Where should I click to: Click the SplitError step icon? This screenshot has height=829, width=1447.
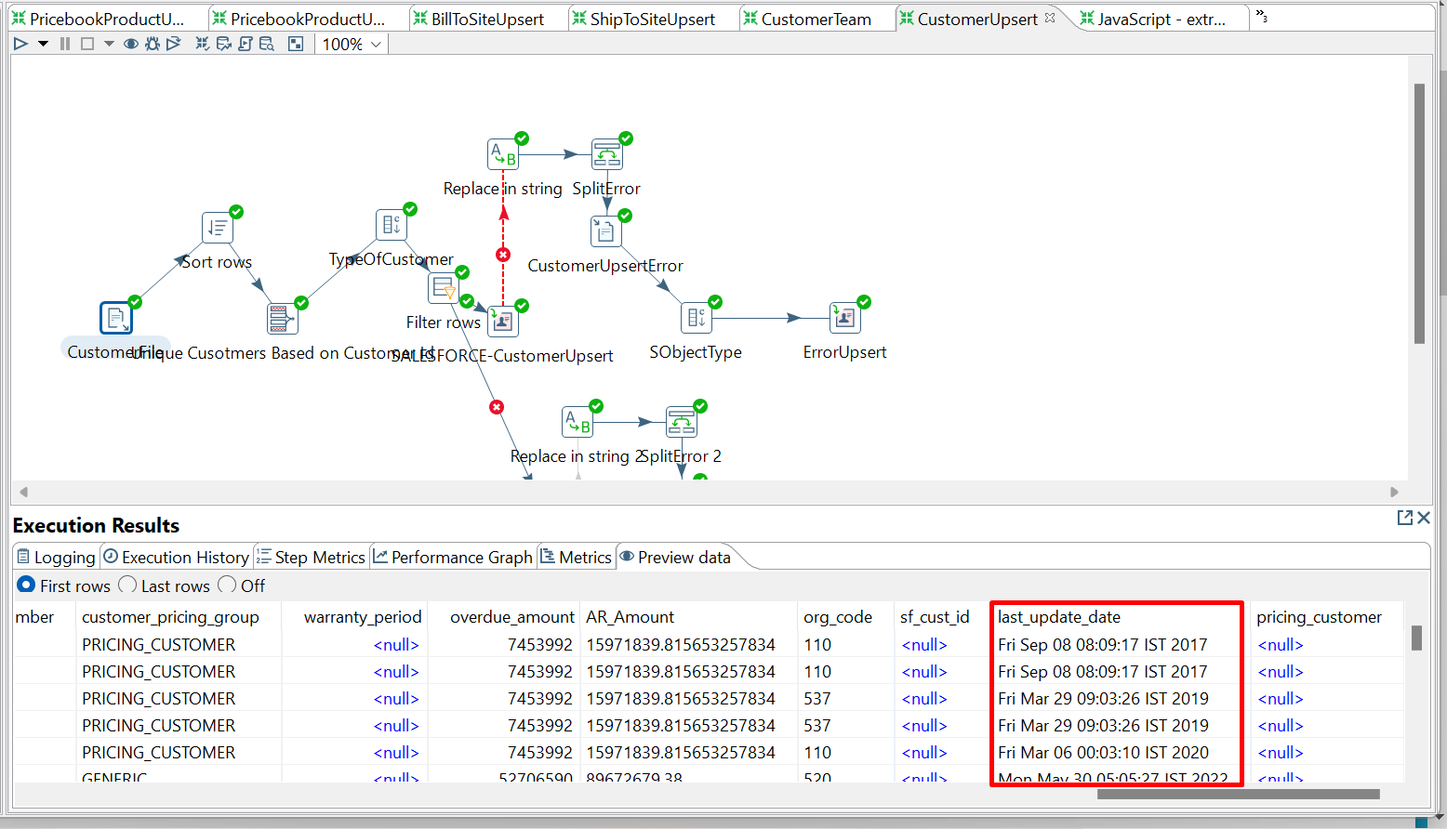pos(607,154)
